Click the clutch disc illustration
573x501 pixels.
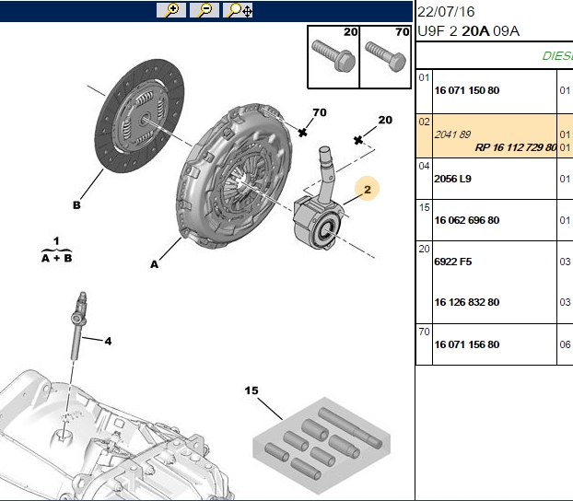(140, 116)
